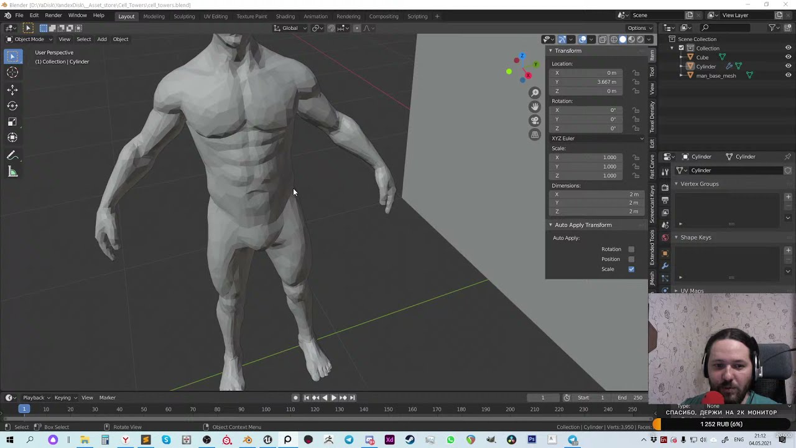Open the Render properties tab icon

tap(665, 187)
